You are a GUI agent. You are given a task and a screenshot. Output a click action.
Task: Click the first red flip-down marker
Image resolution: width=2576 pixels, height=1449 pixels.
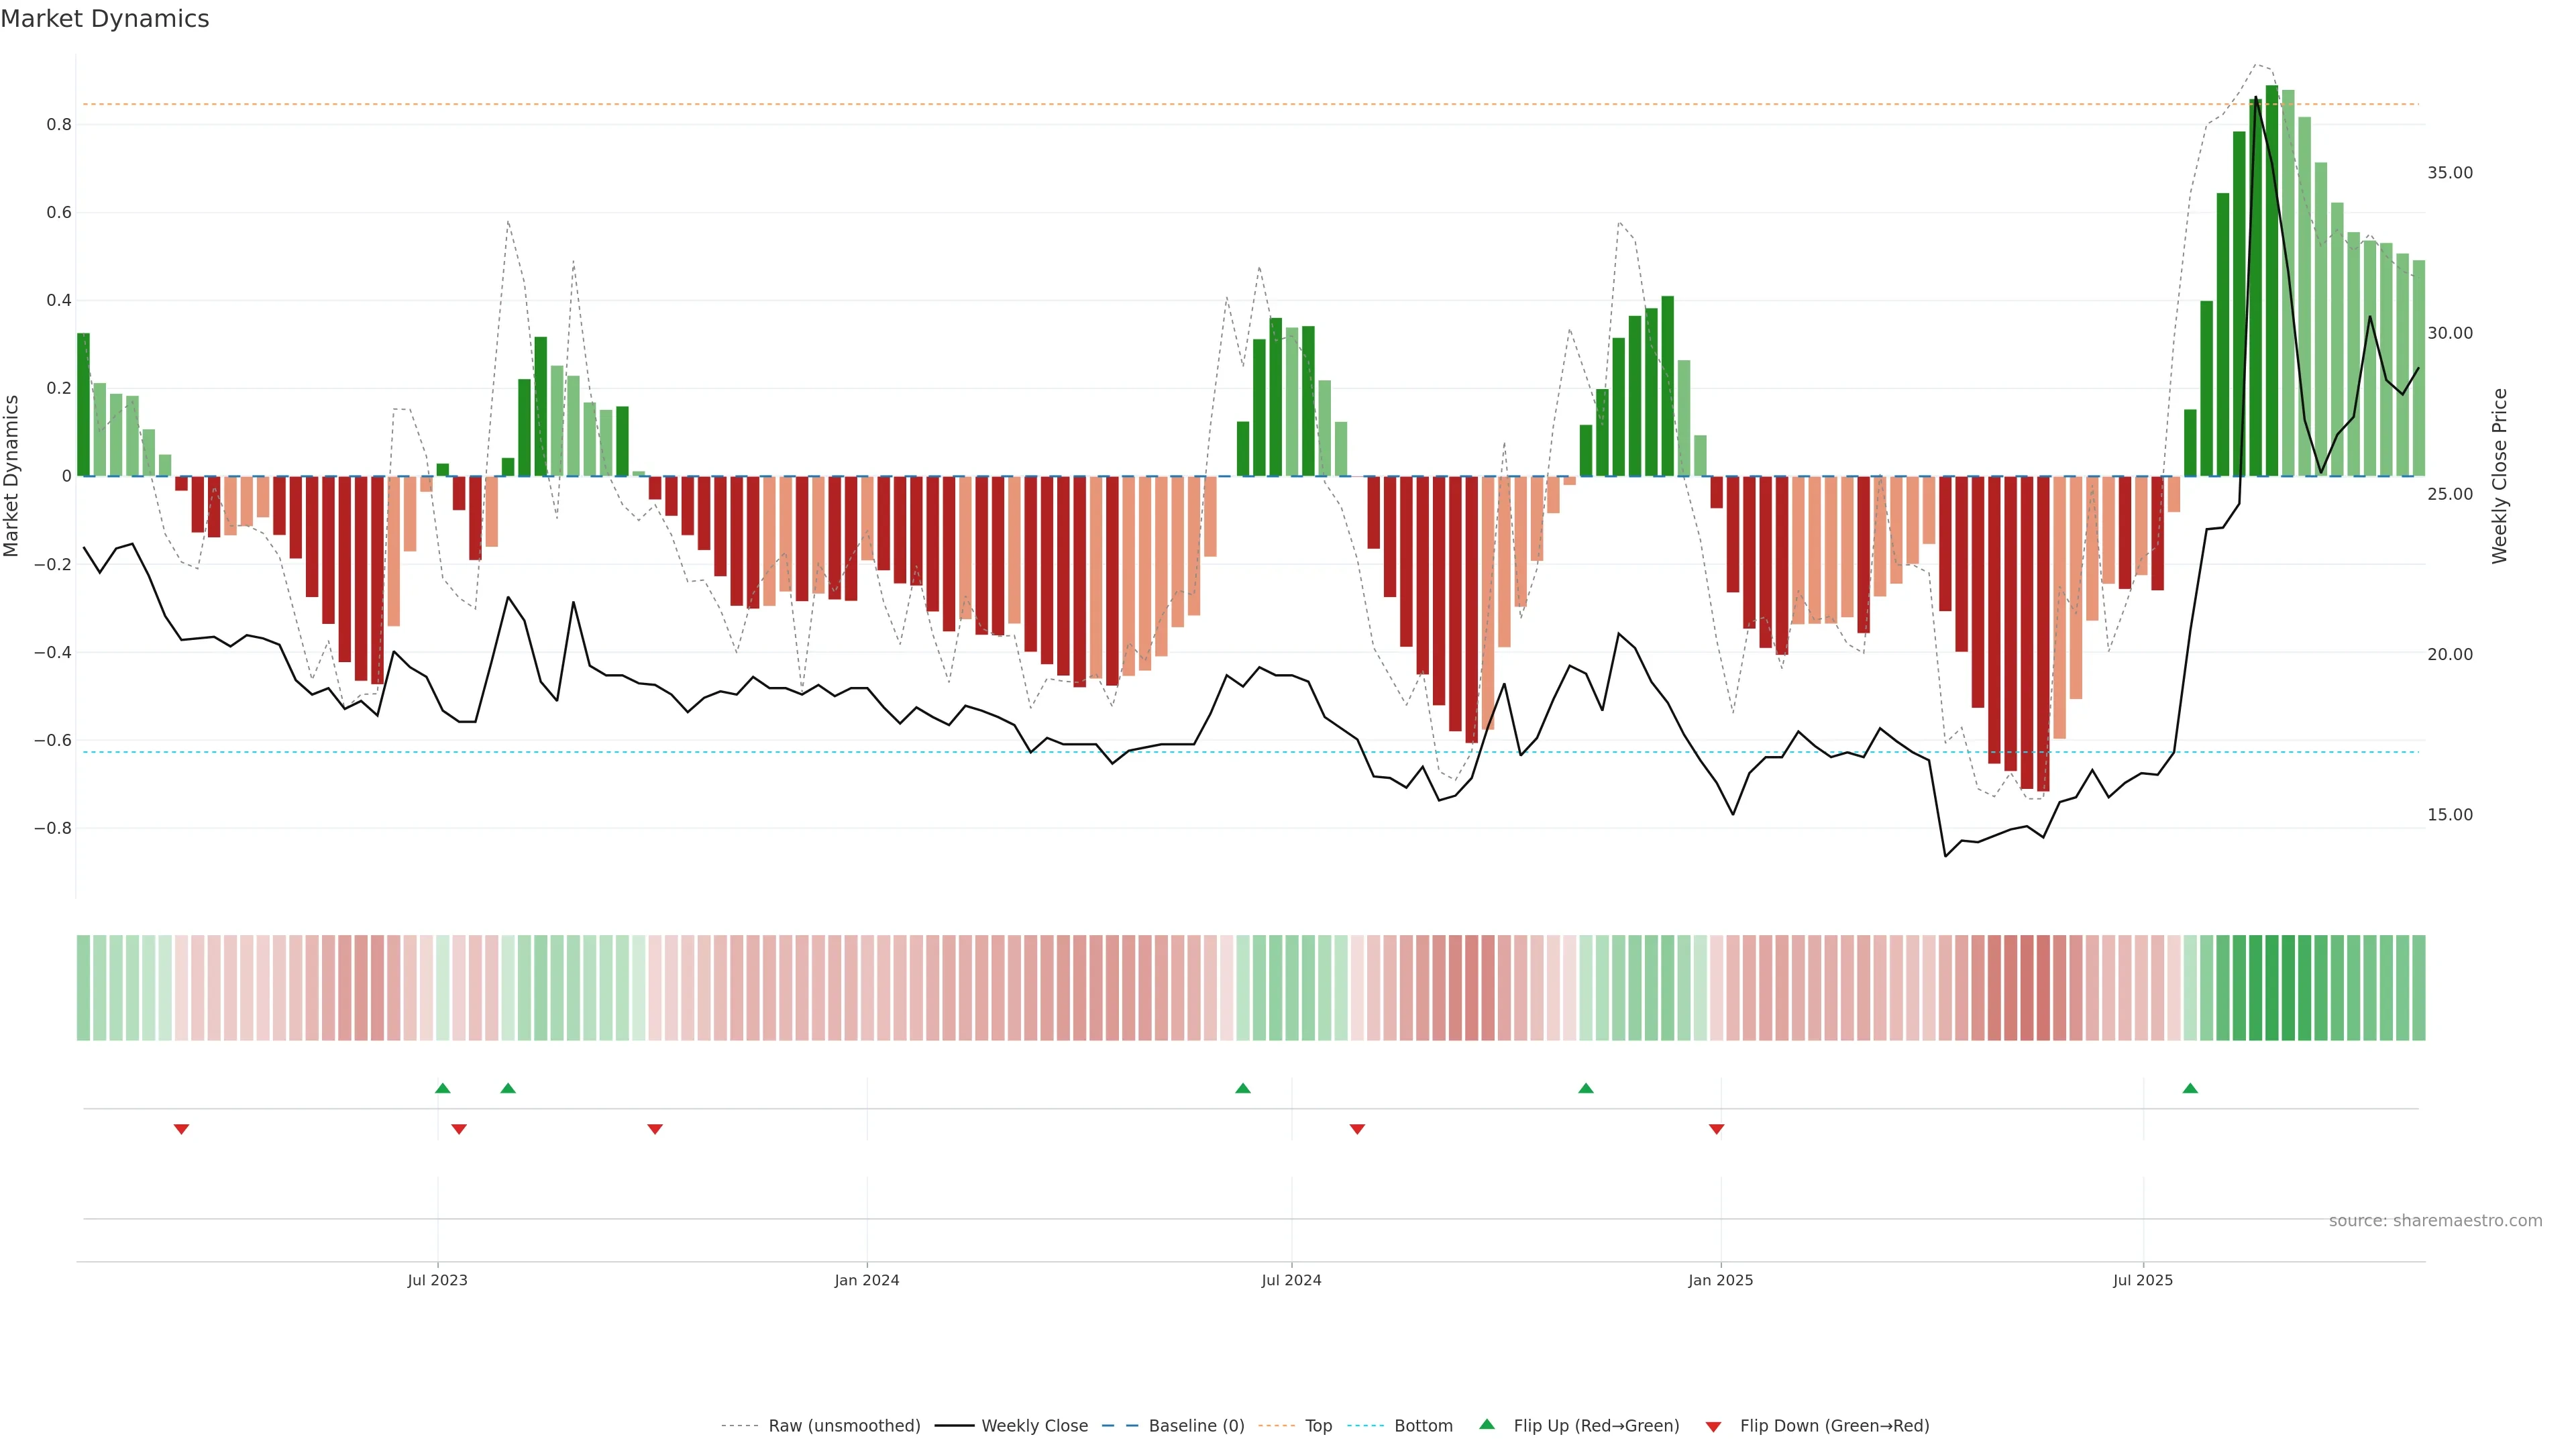(x=181, y=1129)
